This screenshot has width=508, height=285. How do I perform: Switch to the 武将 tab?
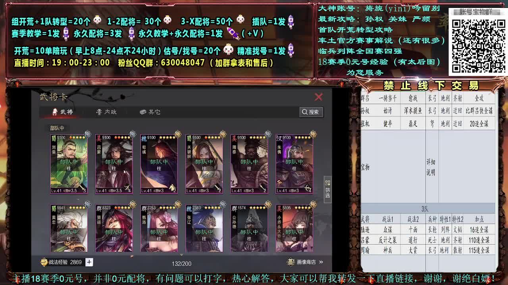pos(63,112)
